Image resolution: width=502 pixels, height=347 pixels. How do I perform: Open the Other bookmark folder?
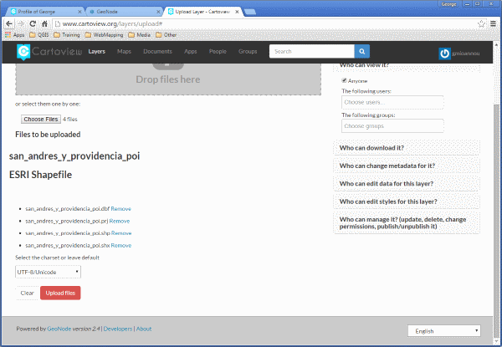coord(166,35)
